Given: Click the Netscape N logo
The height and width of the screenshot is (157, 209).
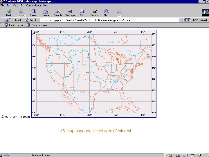Looking at the screenshot, I should coord(206,13).
